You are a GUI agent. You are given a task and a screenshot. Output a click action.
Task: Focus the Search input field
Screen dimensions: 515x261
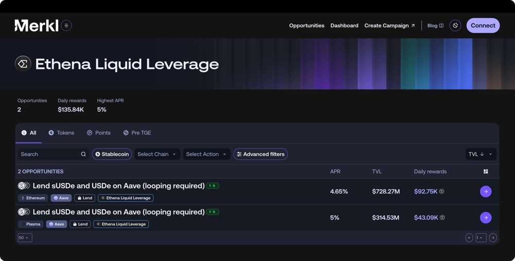point(54,154)
